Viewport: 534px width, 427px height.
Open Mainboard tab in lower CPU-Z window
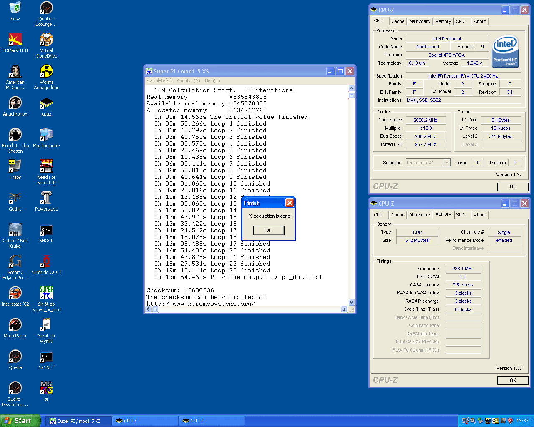(420, 215)
